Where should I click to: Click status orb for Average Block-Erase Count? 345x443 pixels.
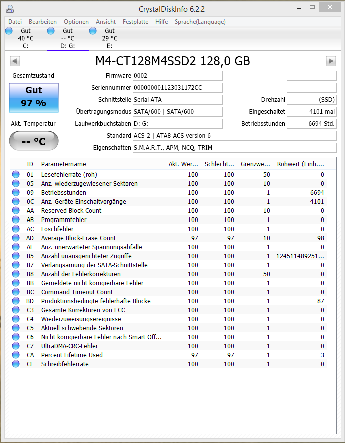(16, 238)
